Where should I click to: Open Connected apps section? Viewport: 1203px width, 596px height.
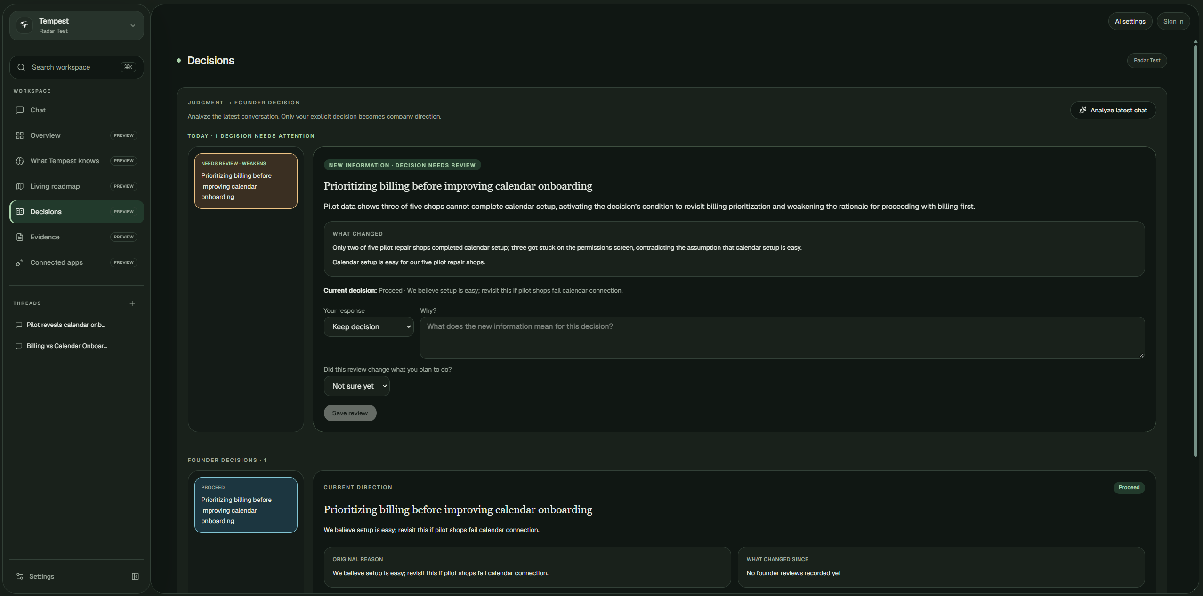click(77, 262)
